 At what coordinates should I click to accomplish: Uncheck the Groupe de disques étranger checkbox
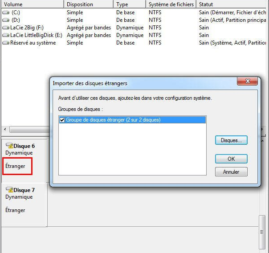[62, 120]
